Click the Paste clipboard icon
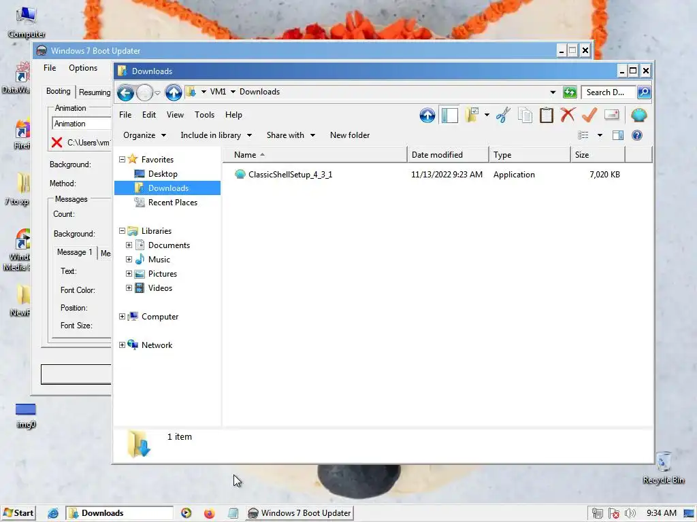Screen dimensions: 697x522 click(x=547, y=115)
